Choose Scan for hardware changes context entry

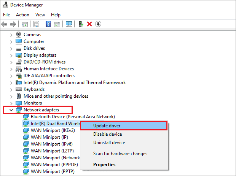(124, 154)
